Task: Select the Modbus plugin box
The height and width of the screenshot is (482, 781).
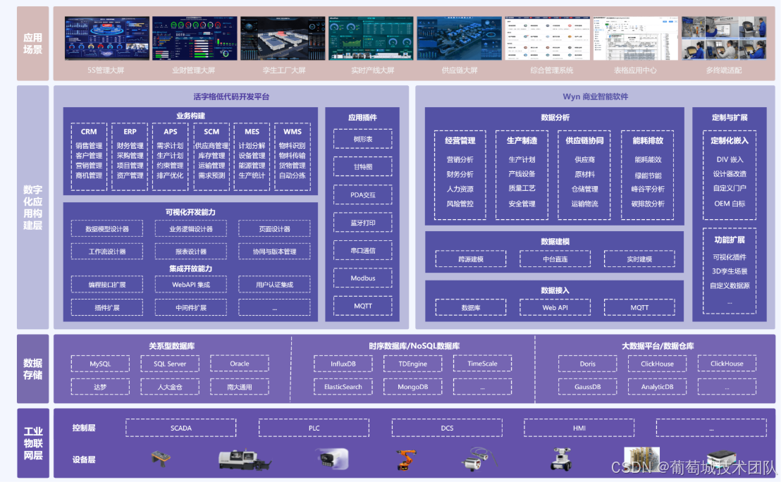Action: (362, 278)
